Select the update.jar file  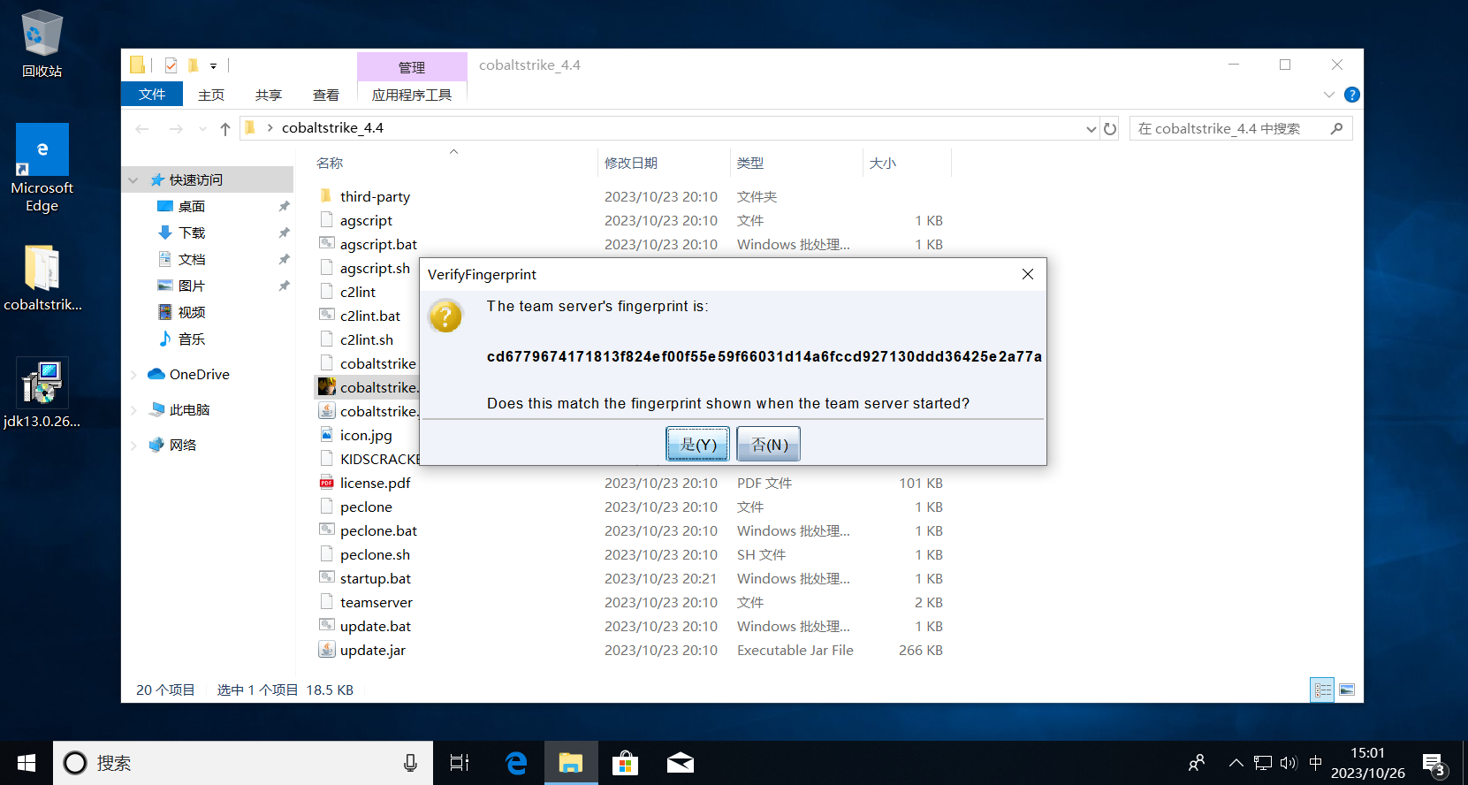(x=373, y=651)
